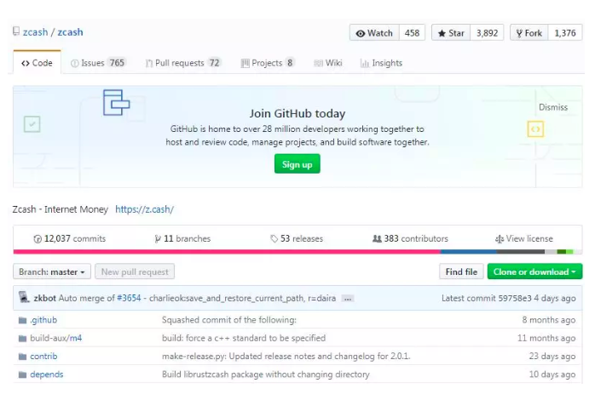Click the pink segment of language bar
The image size is (595, 400).
227,252
